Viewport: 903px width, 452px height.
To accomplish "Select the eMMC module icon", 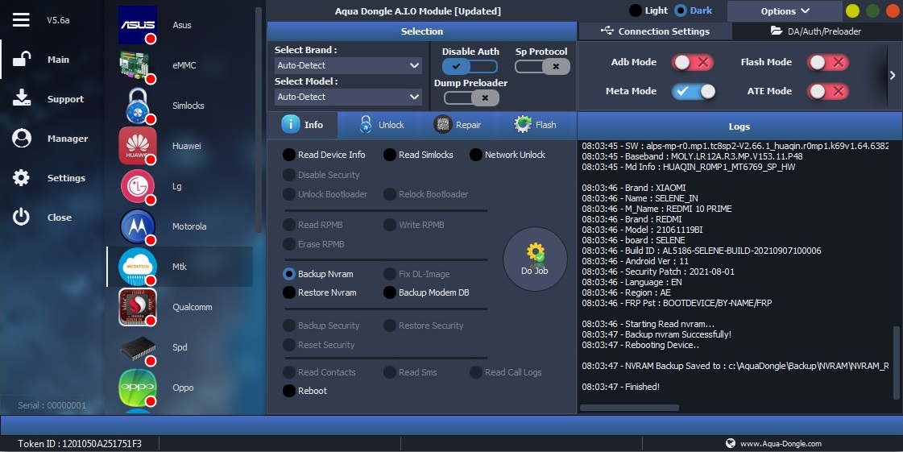I will 138,65.
